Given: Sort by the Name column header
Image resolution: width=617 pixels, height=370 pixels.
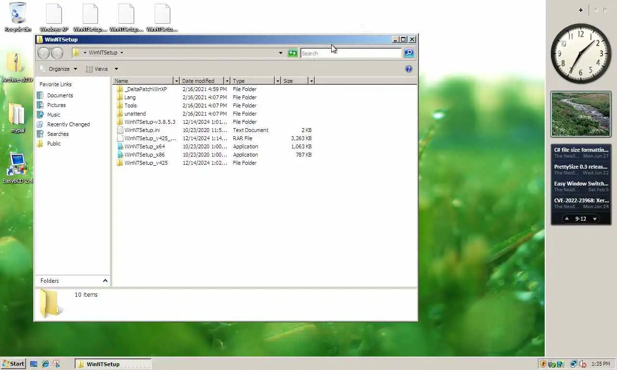Looking at the screenshot, I should coord(143,81).
